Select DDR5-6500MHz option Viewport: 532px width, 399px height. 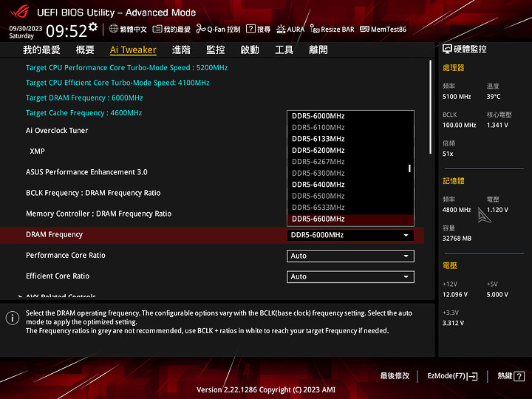click(x=350, y=196)
